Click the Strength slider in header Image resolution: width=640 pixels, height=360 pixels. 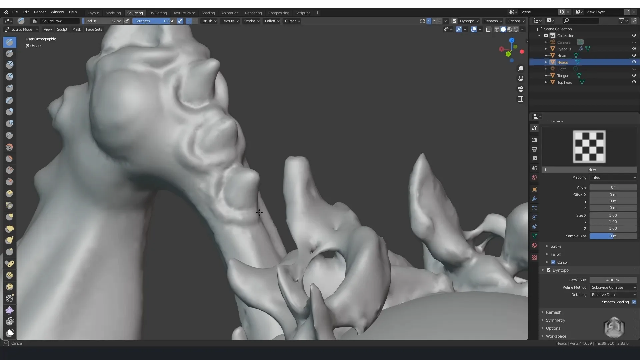point(155,21)
